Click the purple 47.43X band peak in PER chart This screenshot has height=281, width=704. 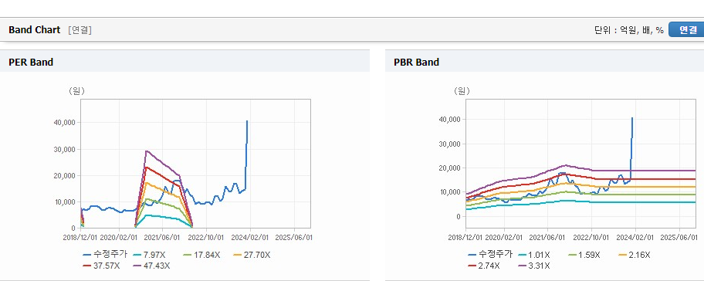coord(147,151)
